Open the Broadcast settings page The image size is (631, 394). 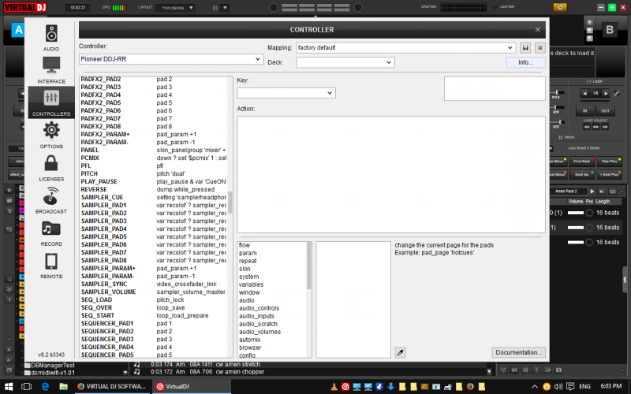click(51, 200)
